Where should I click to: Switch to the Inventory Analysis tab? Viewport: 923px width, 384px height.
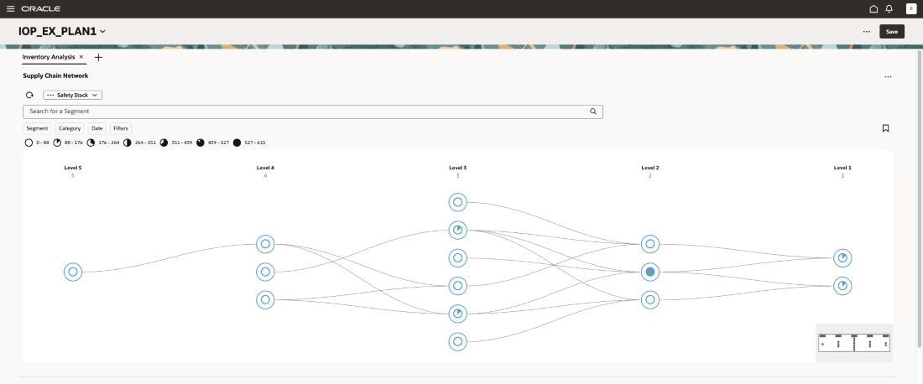click(x=49, y=57)
